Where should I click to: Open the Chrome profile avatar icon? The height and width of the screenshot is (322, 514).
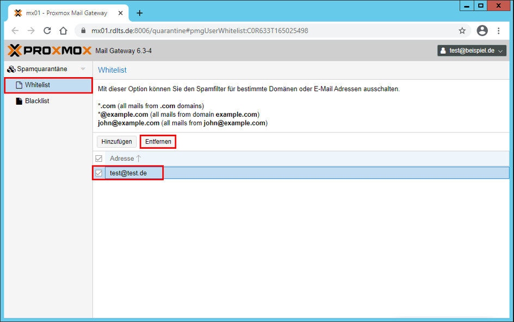482,31
